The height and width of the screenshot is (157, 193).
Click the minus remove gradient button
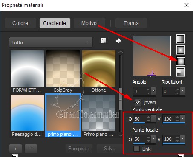pyautogui.click(x=31, y=149)
